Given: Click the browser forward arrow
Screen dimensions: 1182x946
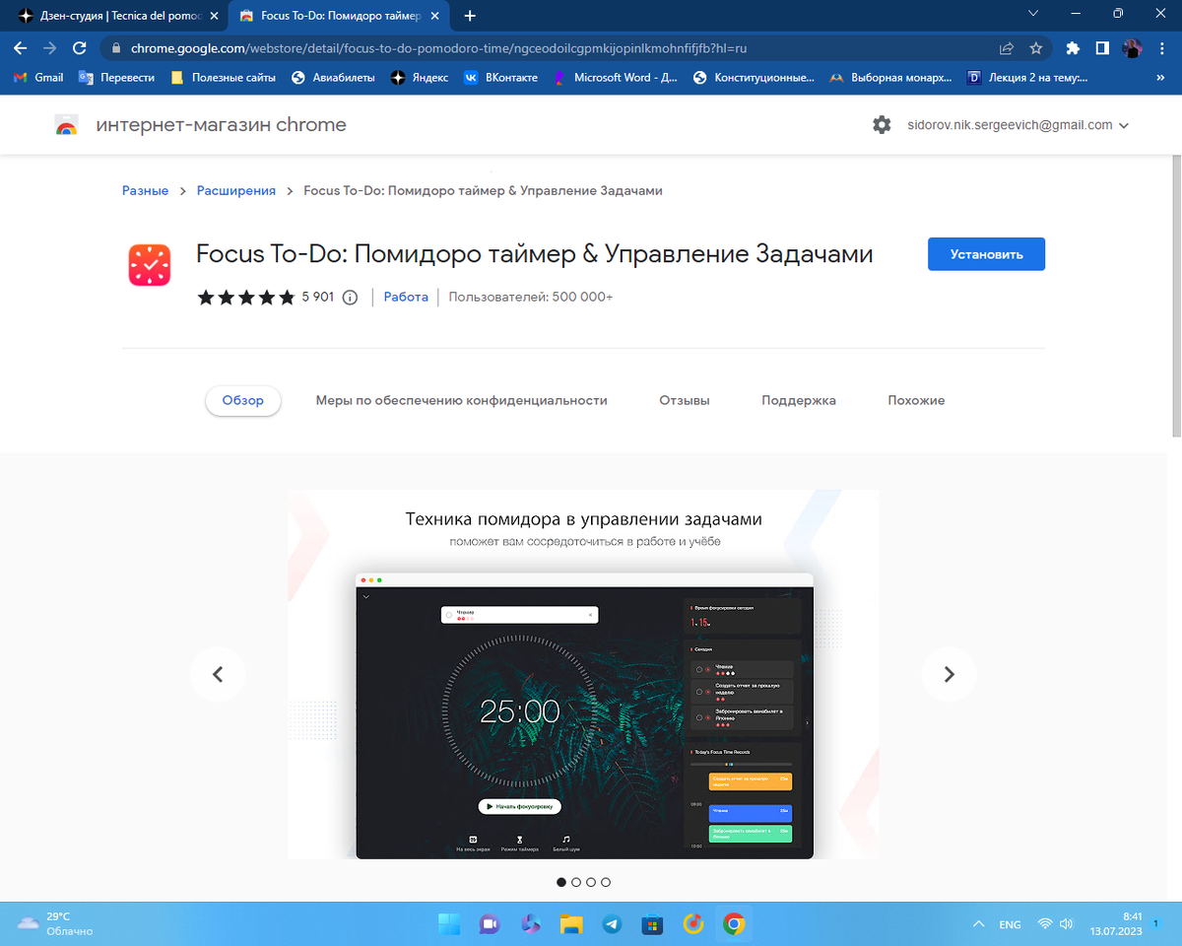Looking at the screenshot, I should point(49,47).
